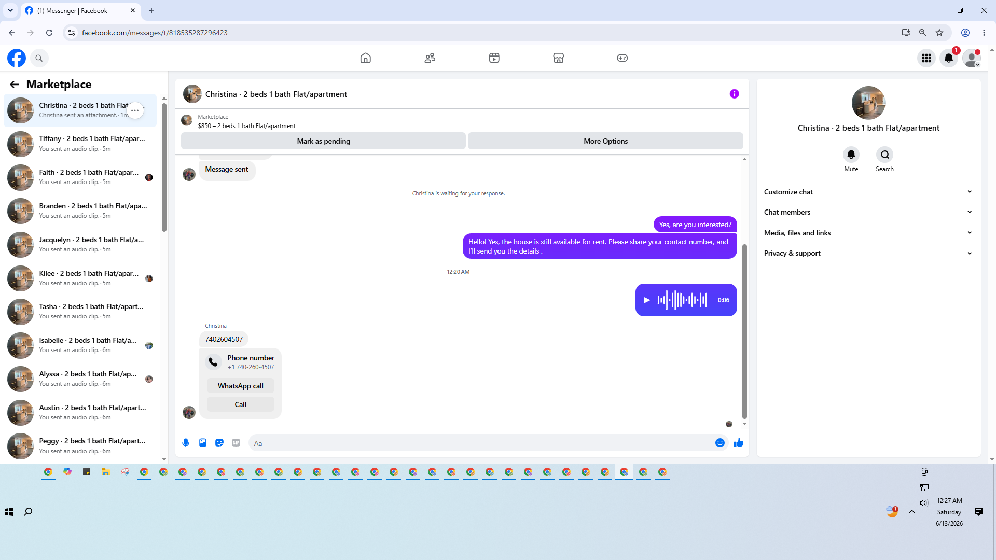Expand Media, files and links section
This screenshot has height=560, width=996.
(868, 233)
